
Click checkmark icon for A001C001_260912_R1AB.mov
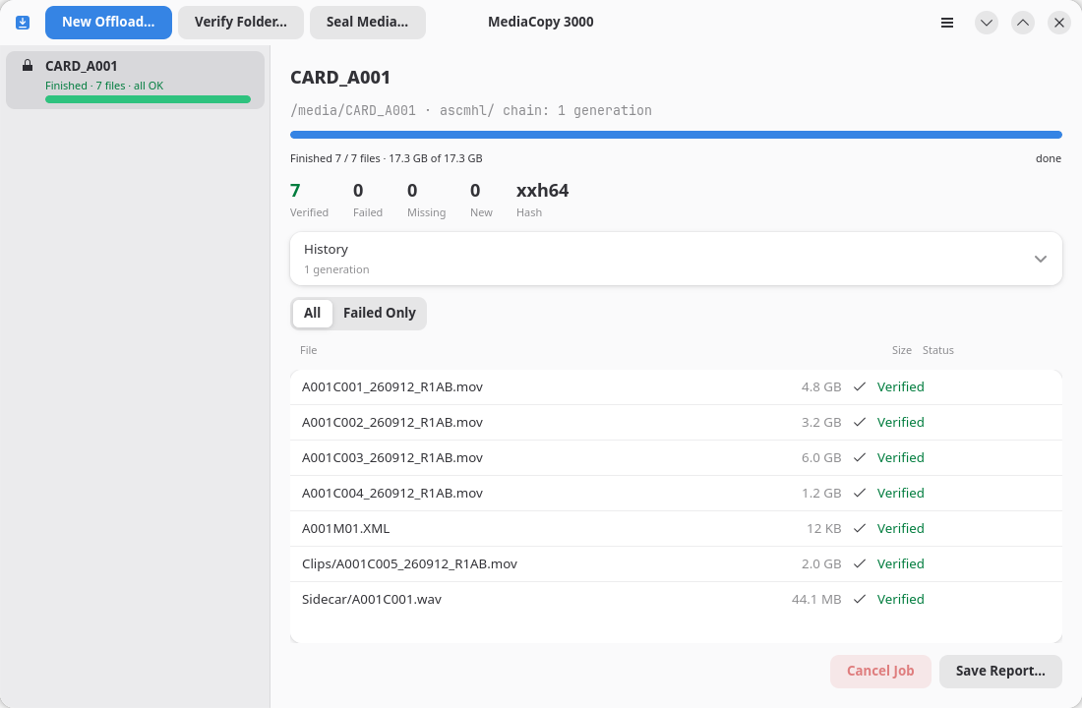tap(859, 387)
